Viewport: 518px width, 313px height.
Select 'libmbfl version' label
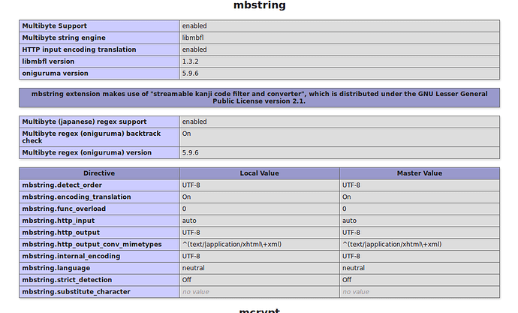pos(99,62)
